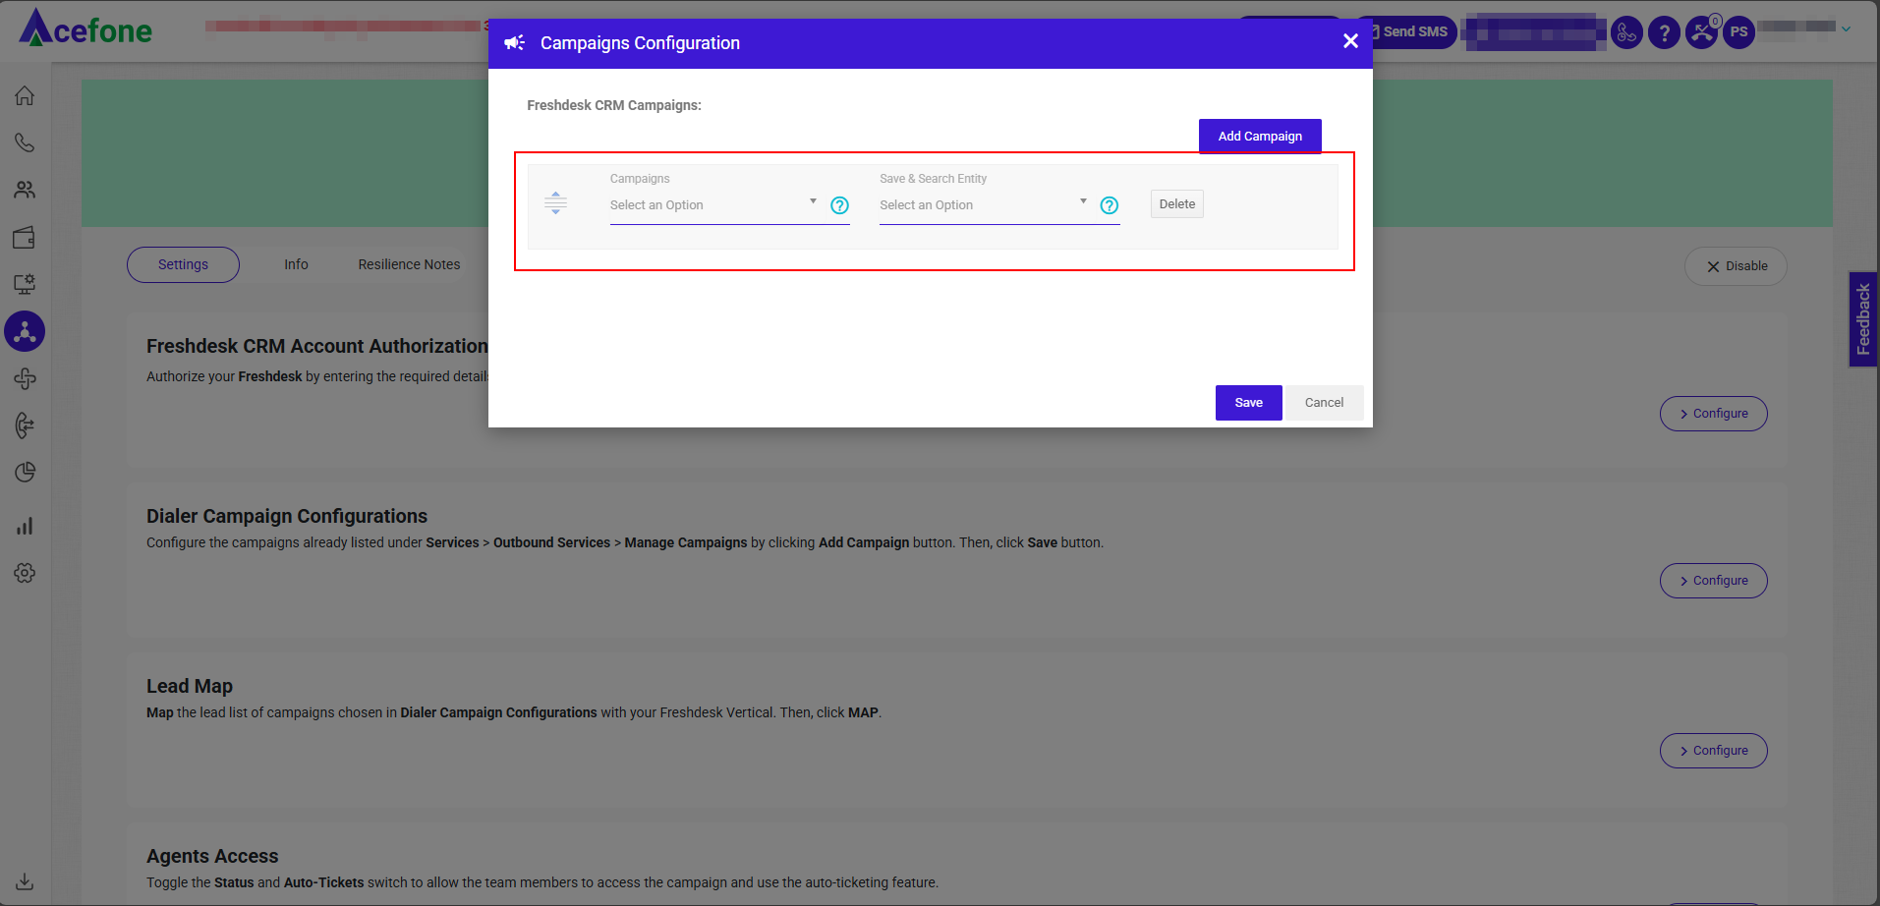Click the download icon in the sidebar
The image size is (1880, 906).
[25, 881]
